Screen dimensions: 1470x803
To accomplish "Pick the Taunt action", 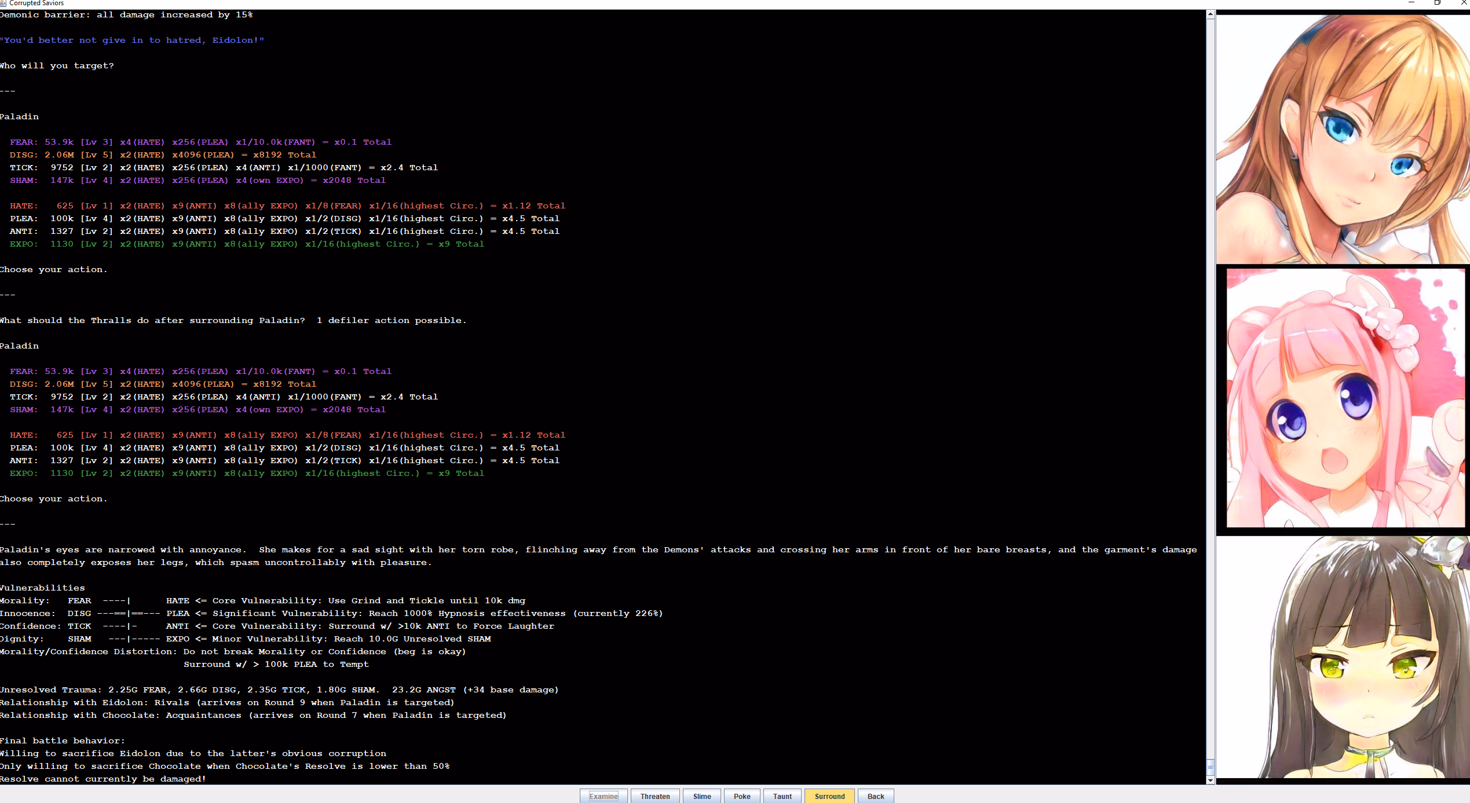I will (x=782, y=796).
